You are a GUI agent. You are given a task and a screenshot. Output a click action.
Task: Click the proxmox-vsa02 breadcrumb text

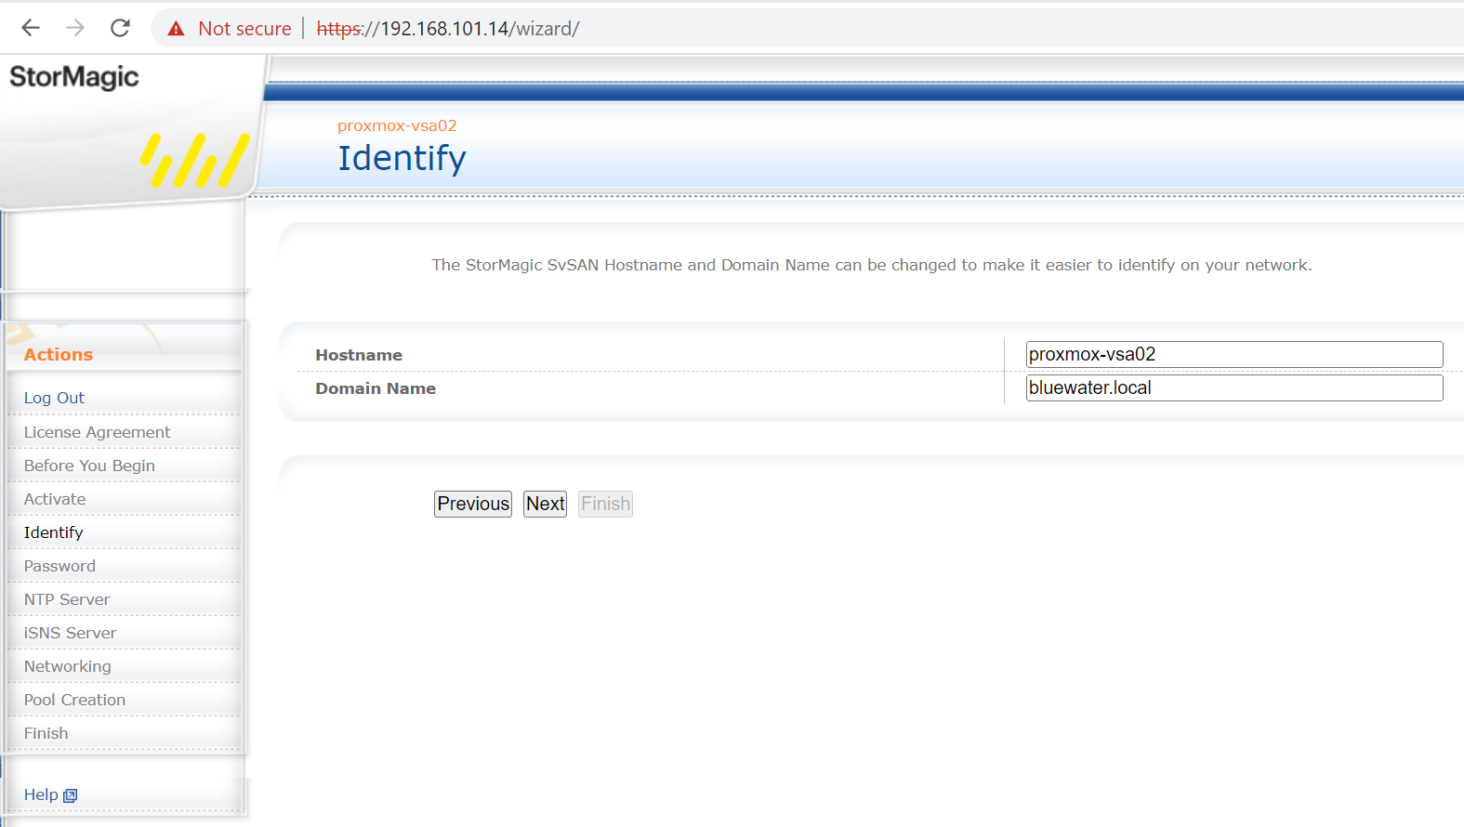coord(397,125)
